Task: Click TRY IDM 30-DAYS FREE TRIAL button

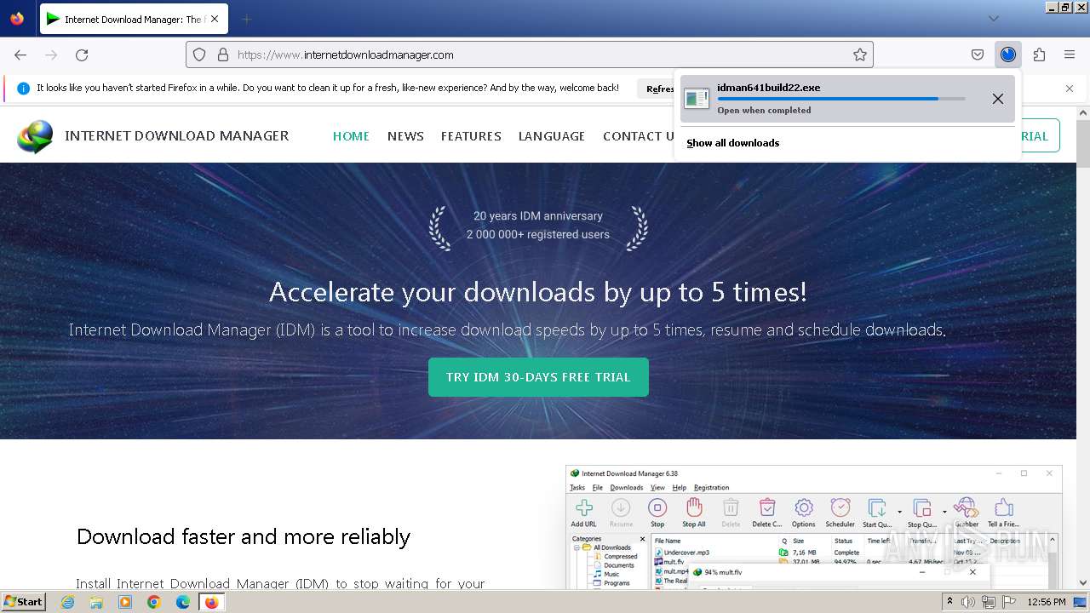Action: pyautogui.click(x=538, y=377)
